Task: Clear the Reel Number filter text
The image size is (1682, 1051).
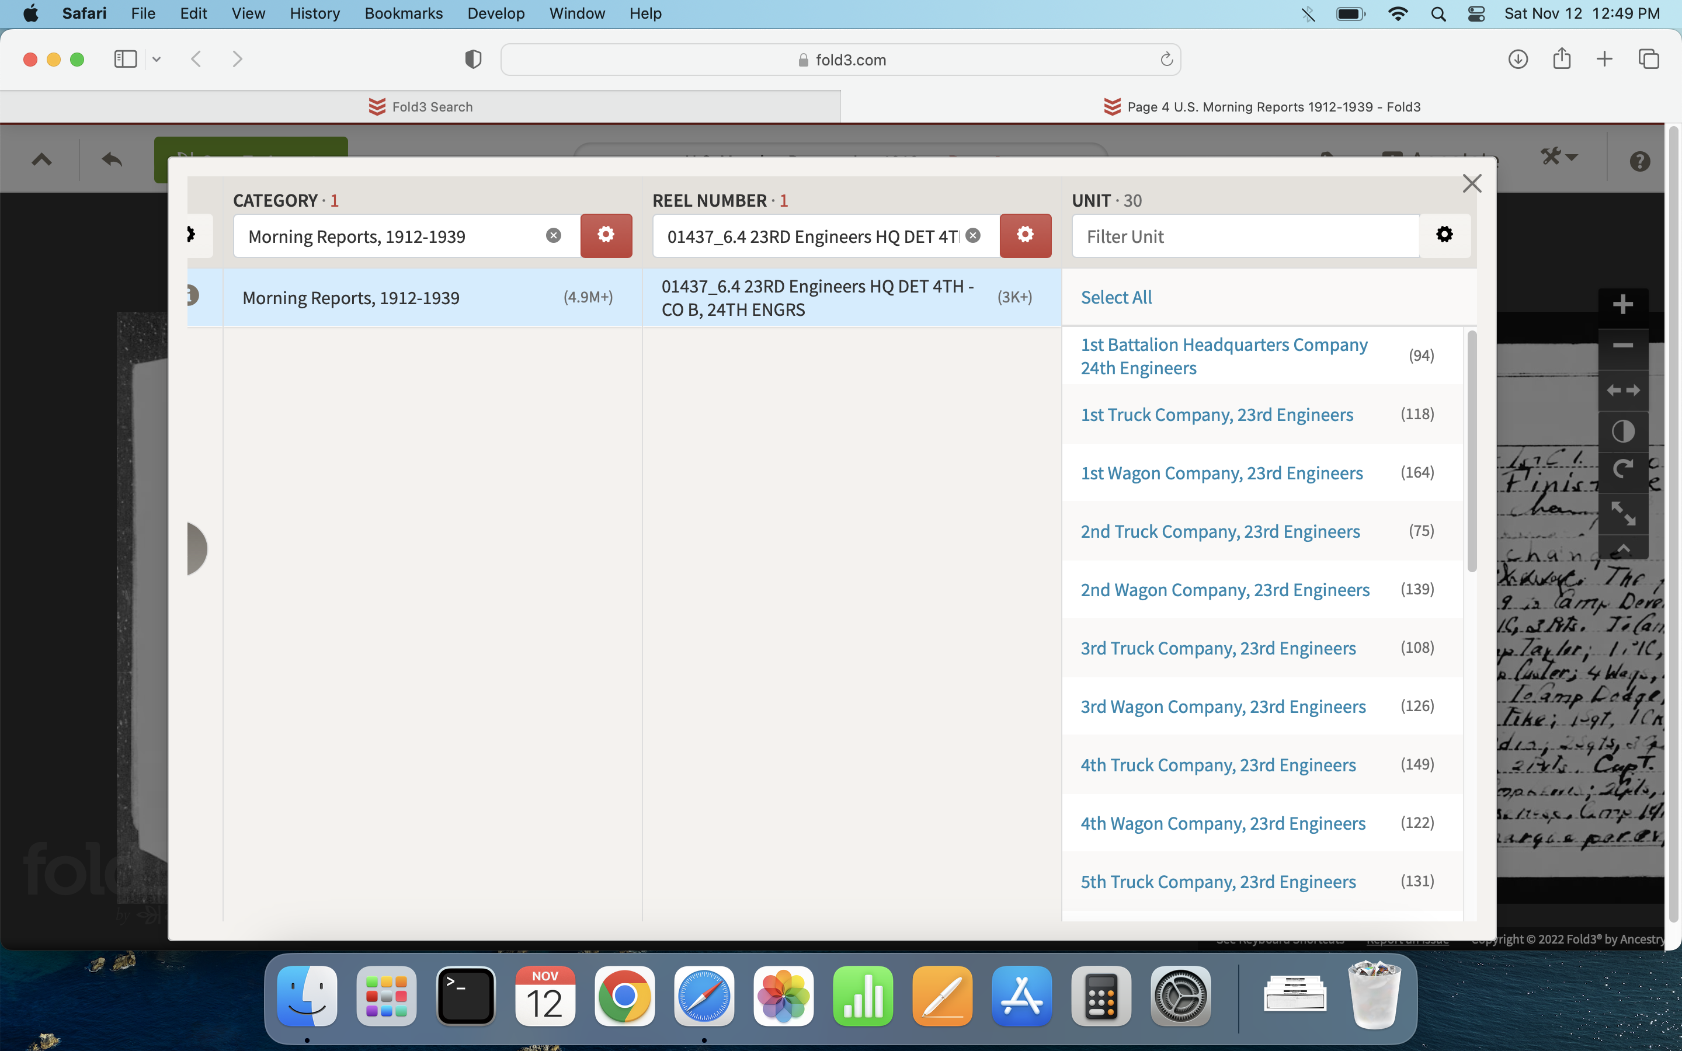Action: pos(973,236)
